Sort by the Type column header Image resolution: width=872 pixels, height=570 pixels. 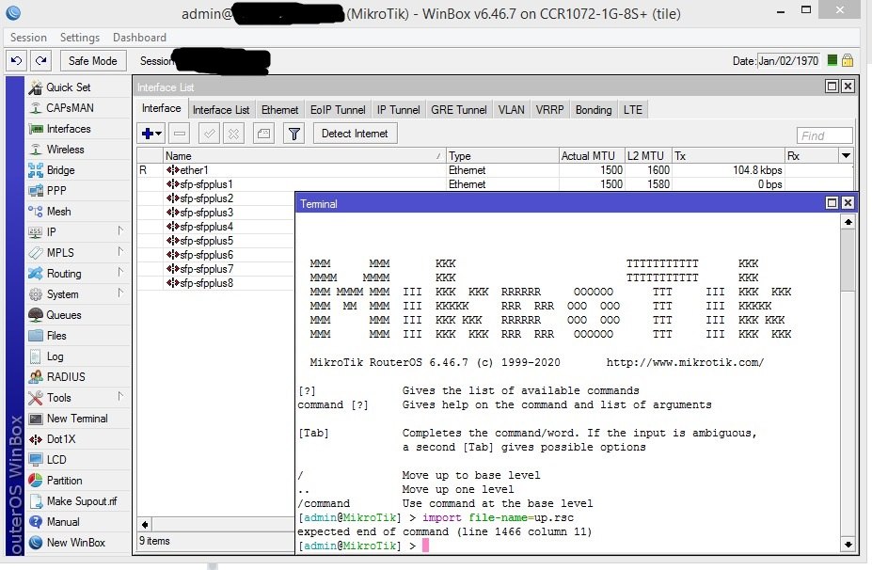point(501,156)
